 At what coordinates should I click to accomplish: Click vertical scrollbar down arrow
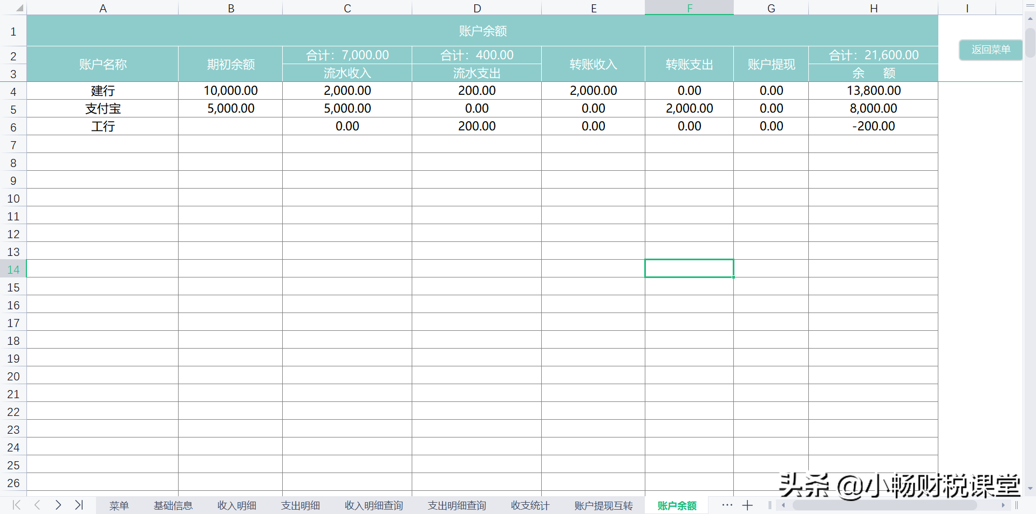point(1030,489)
